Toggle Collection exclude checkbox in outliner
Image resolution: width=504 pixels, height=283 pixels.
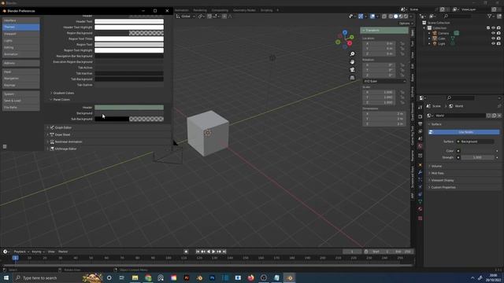[488, 28]
